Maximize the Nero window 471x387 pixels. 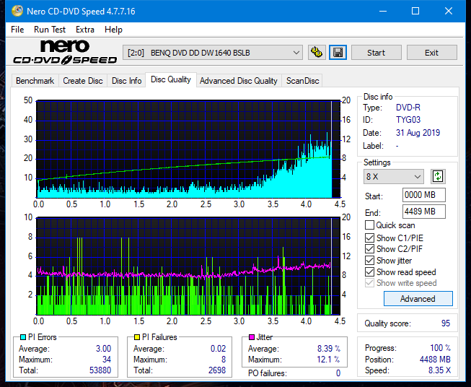[x=415, y=11]
